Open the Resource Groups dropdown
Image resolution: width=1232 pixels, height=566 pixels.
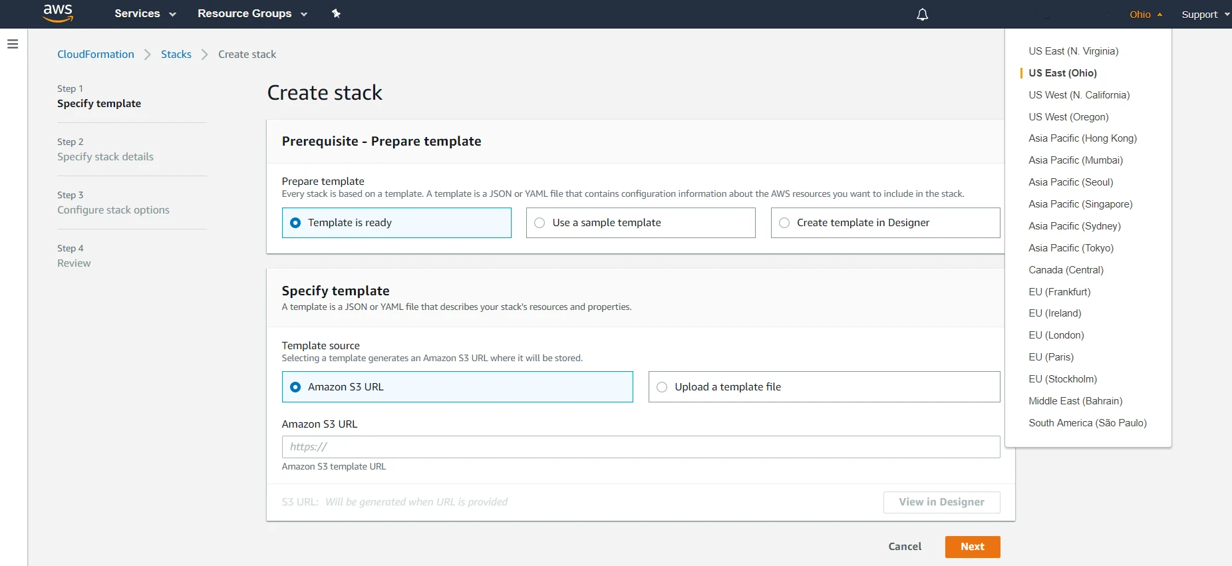252,13
